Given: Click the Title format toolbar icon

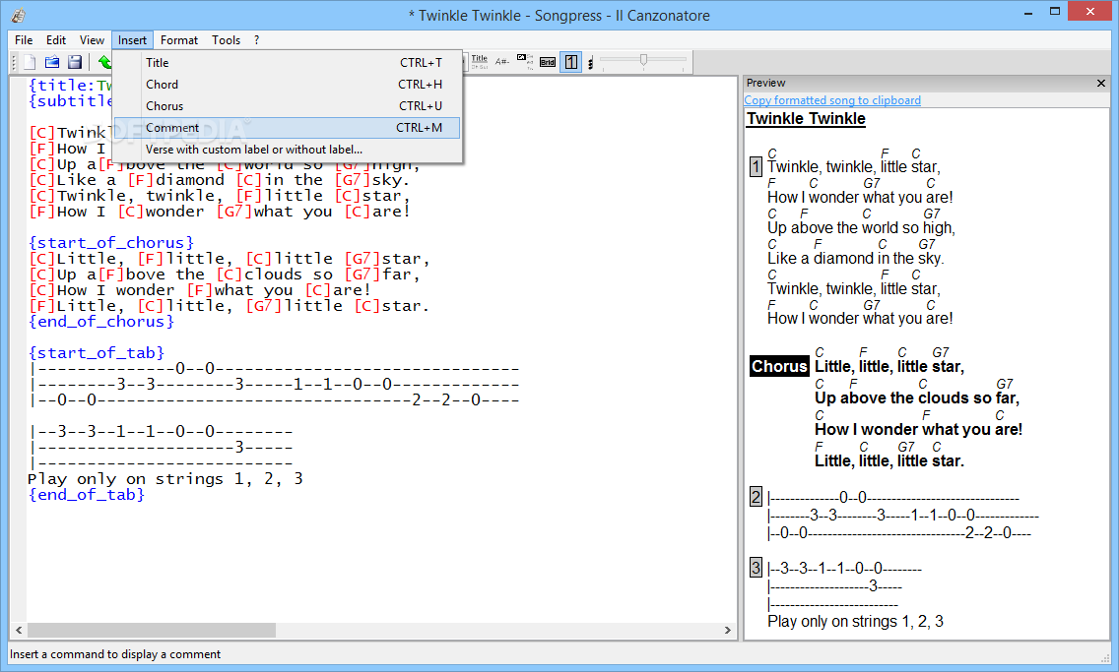Looking at the screenshot, I should point(480,62).
